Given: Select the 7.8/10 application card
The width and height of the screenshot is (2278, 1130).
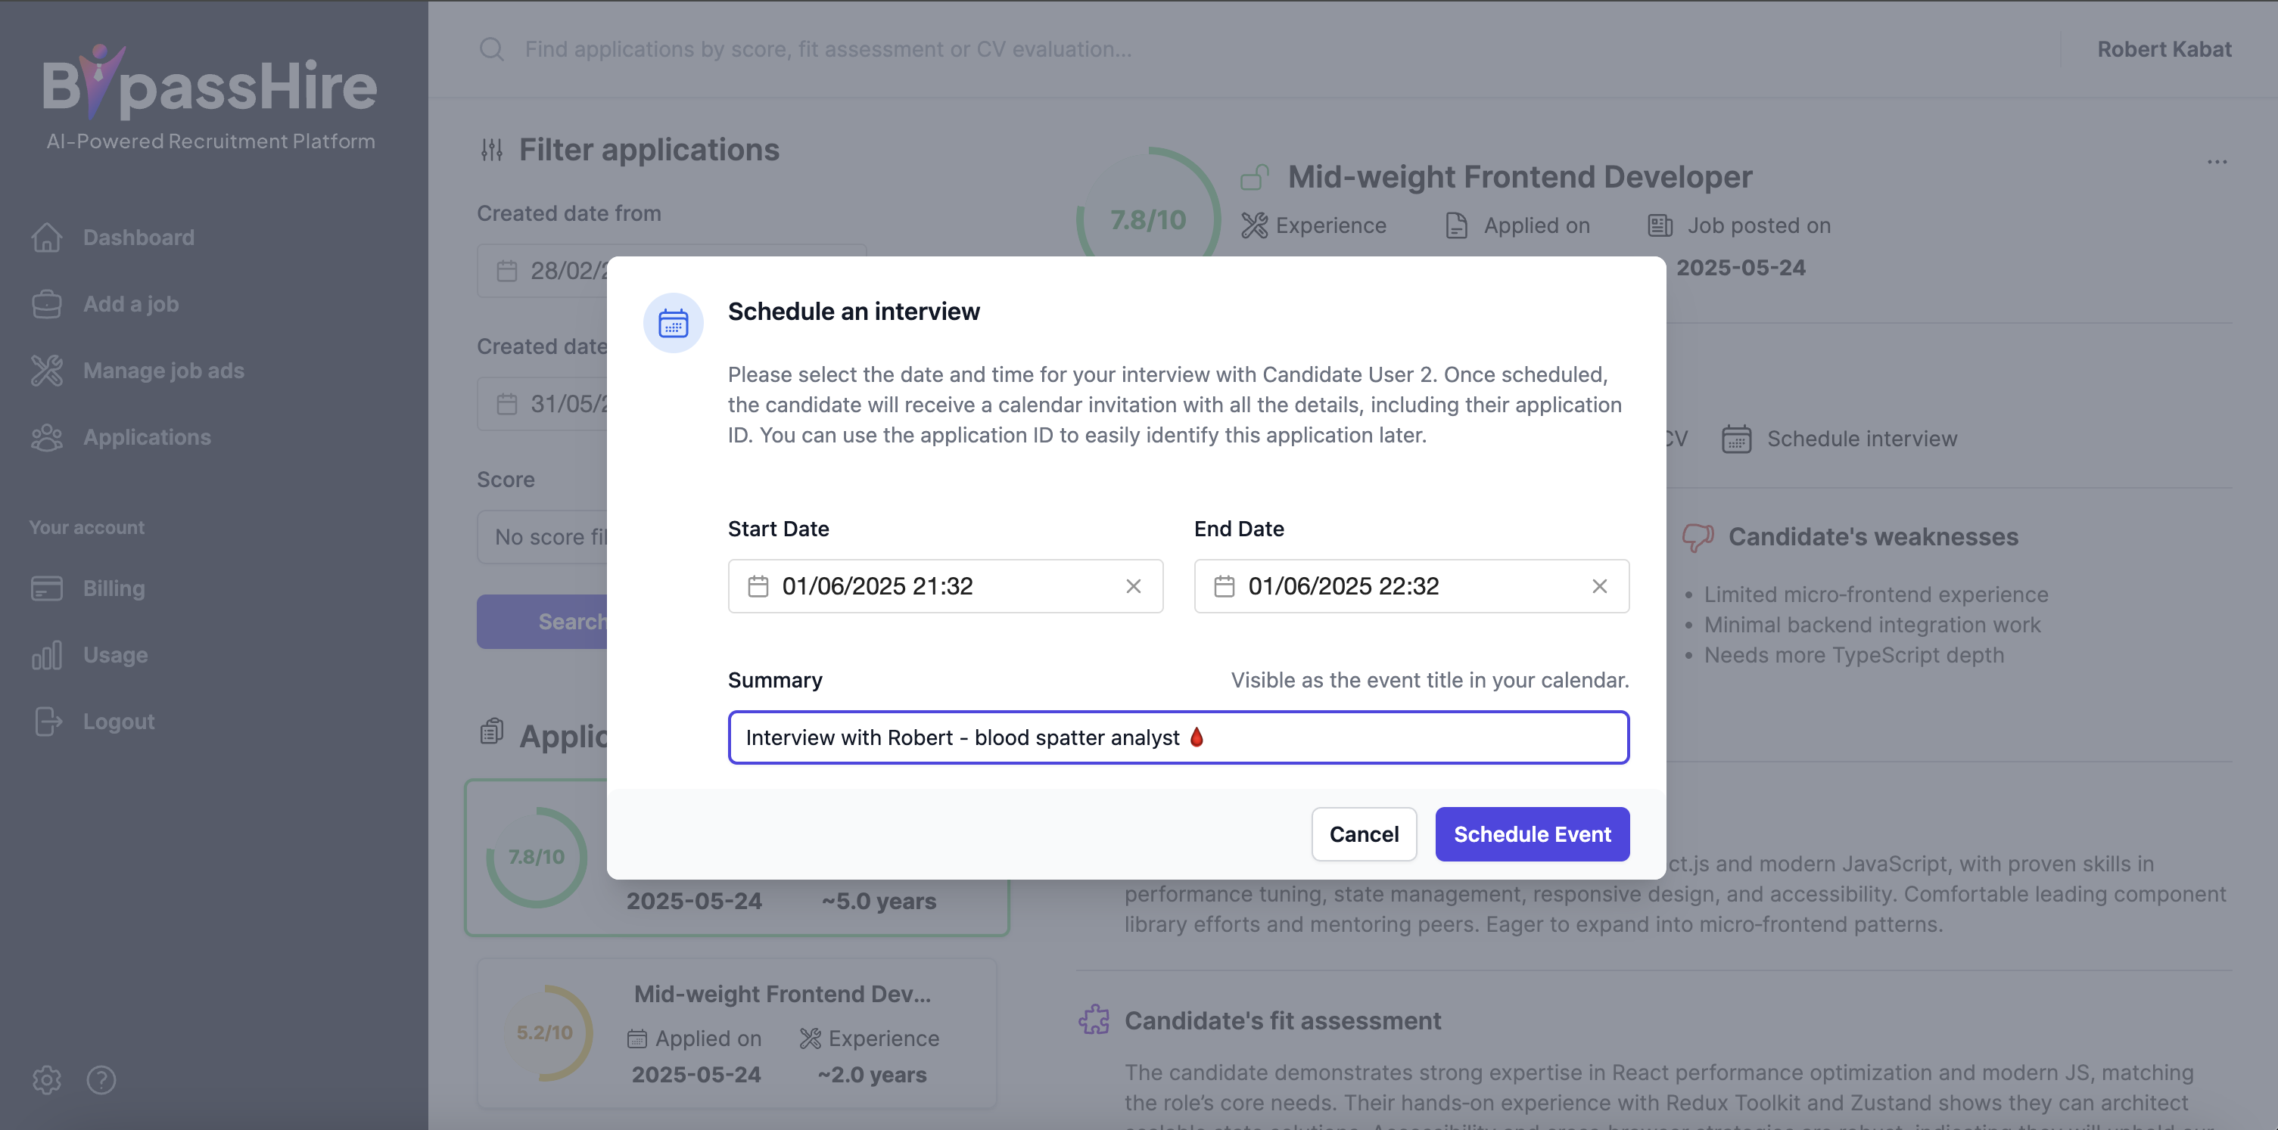Looking at the screenshot, I should (736, 857).
